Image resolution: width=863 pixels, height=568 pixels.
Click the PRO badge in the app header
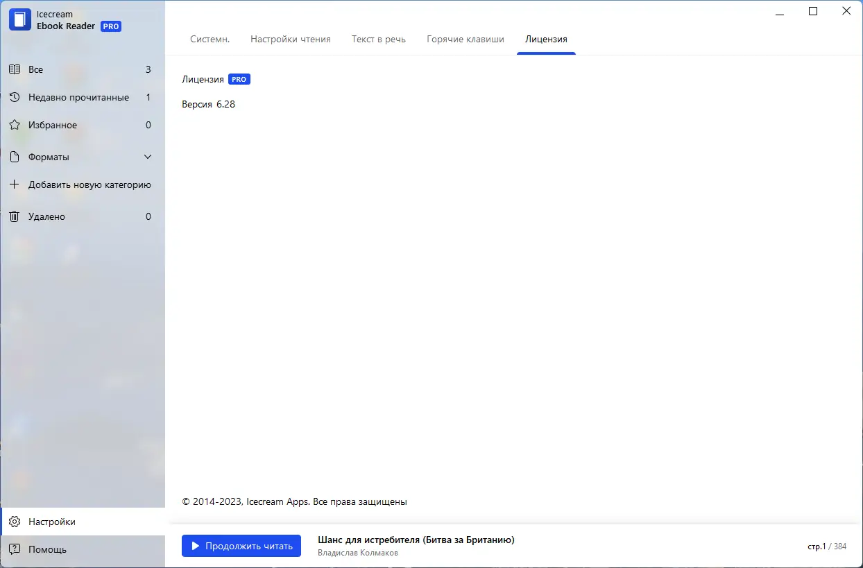click(x=111, y=26)
